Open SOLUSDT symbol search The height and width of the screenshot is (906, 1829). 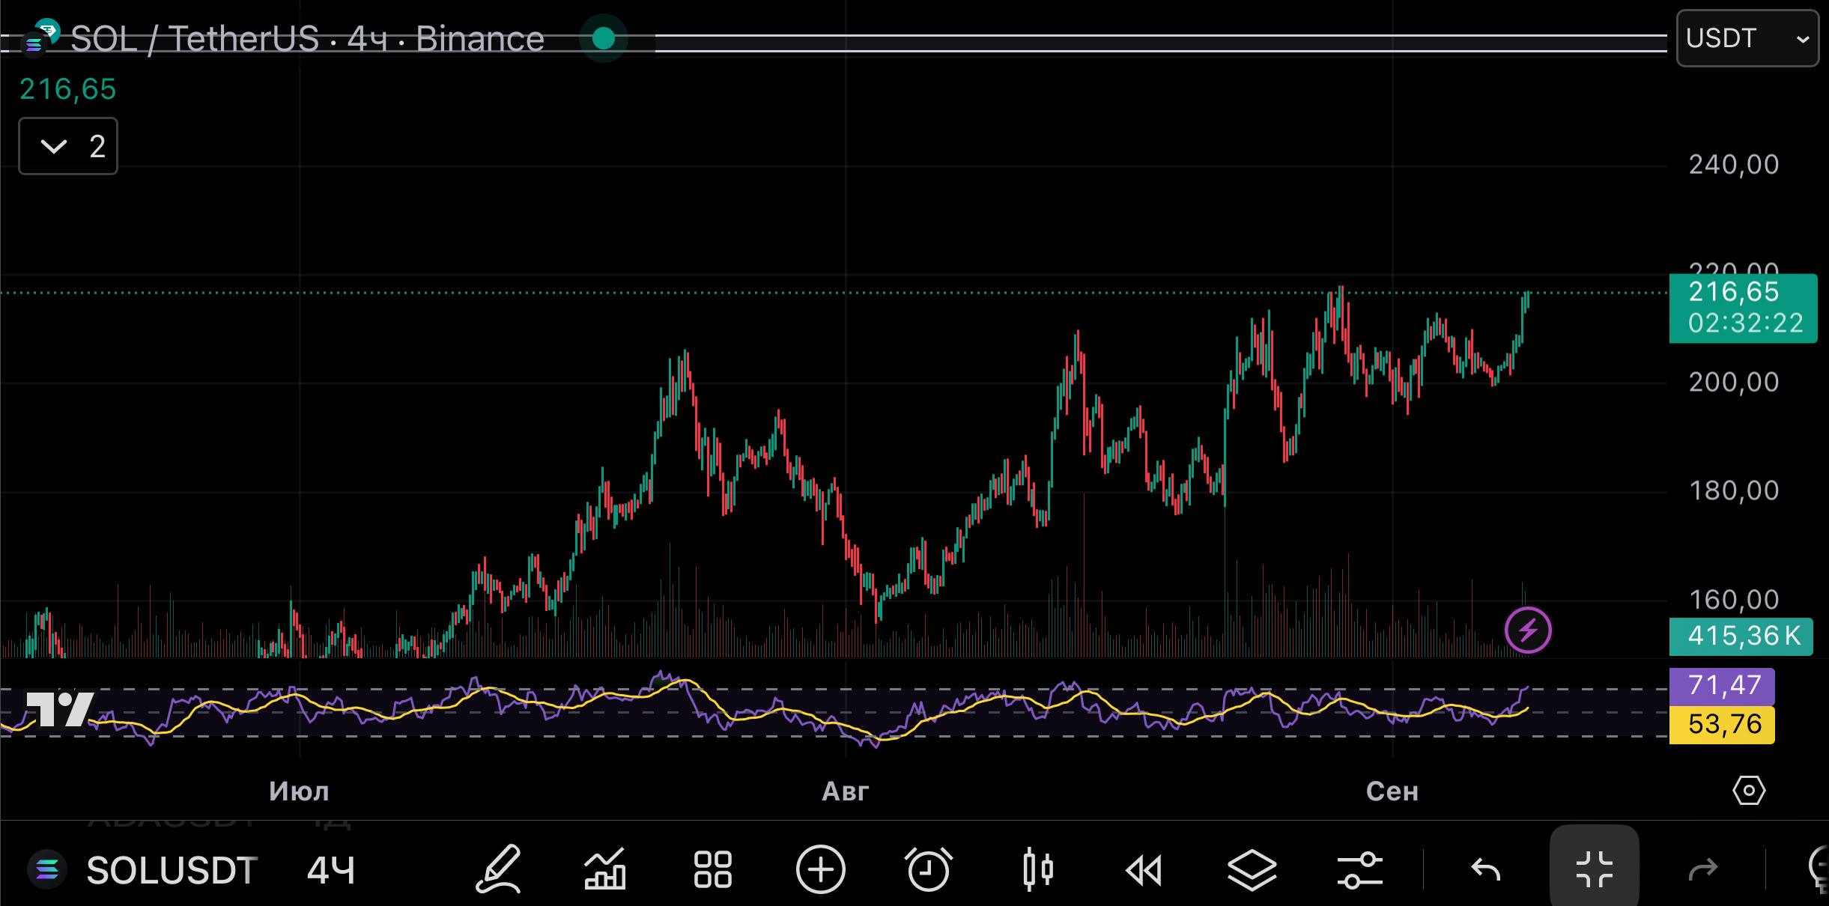coord(172,870)
